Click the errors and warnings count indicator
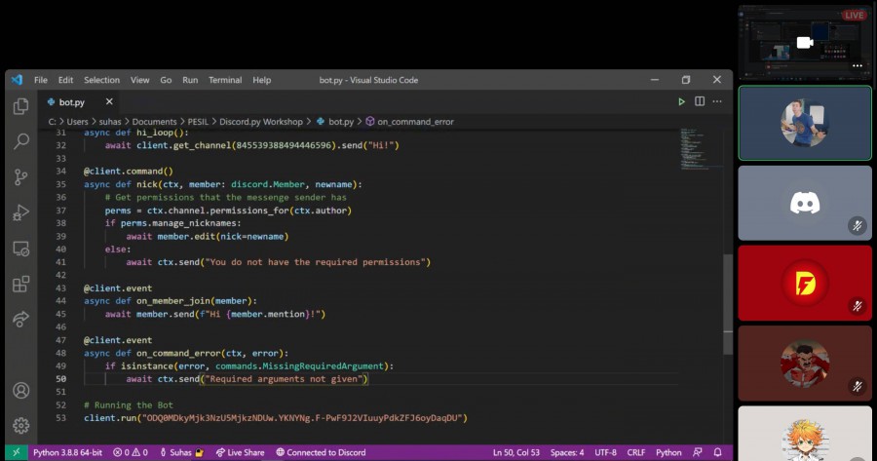 pyautogui.click(x=131, y=453)
